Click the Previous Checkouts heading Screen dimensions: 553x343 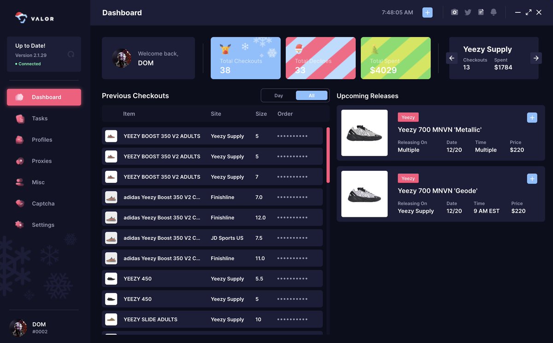[x=135, y=96]
